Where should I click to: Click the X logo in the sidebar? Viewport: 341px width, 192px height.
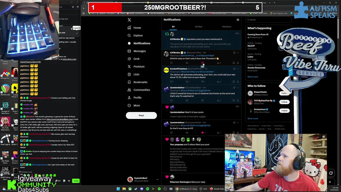tap(129, 20)
